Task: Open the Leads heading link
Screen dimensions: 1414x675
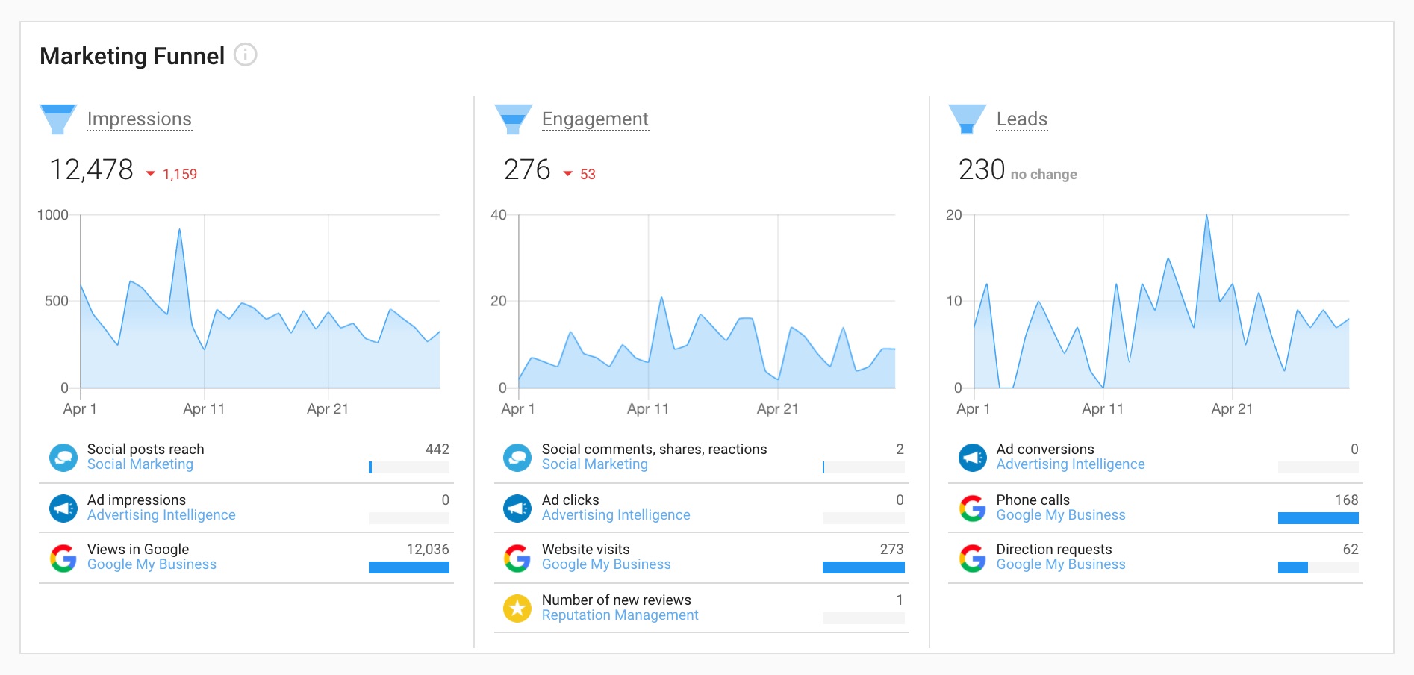Action: (x=1021, y=119)
